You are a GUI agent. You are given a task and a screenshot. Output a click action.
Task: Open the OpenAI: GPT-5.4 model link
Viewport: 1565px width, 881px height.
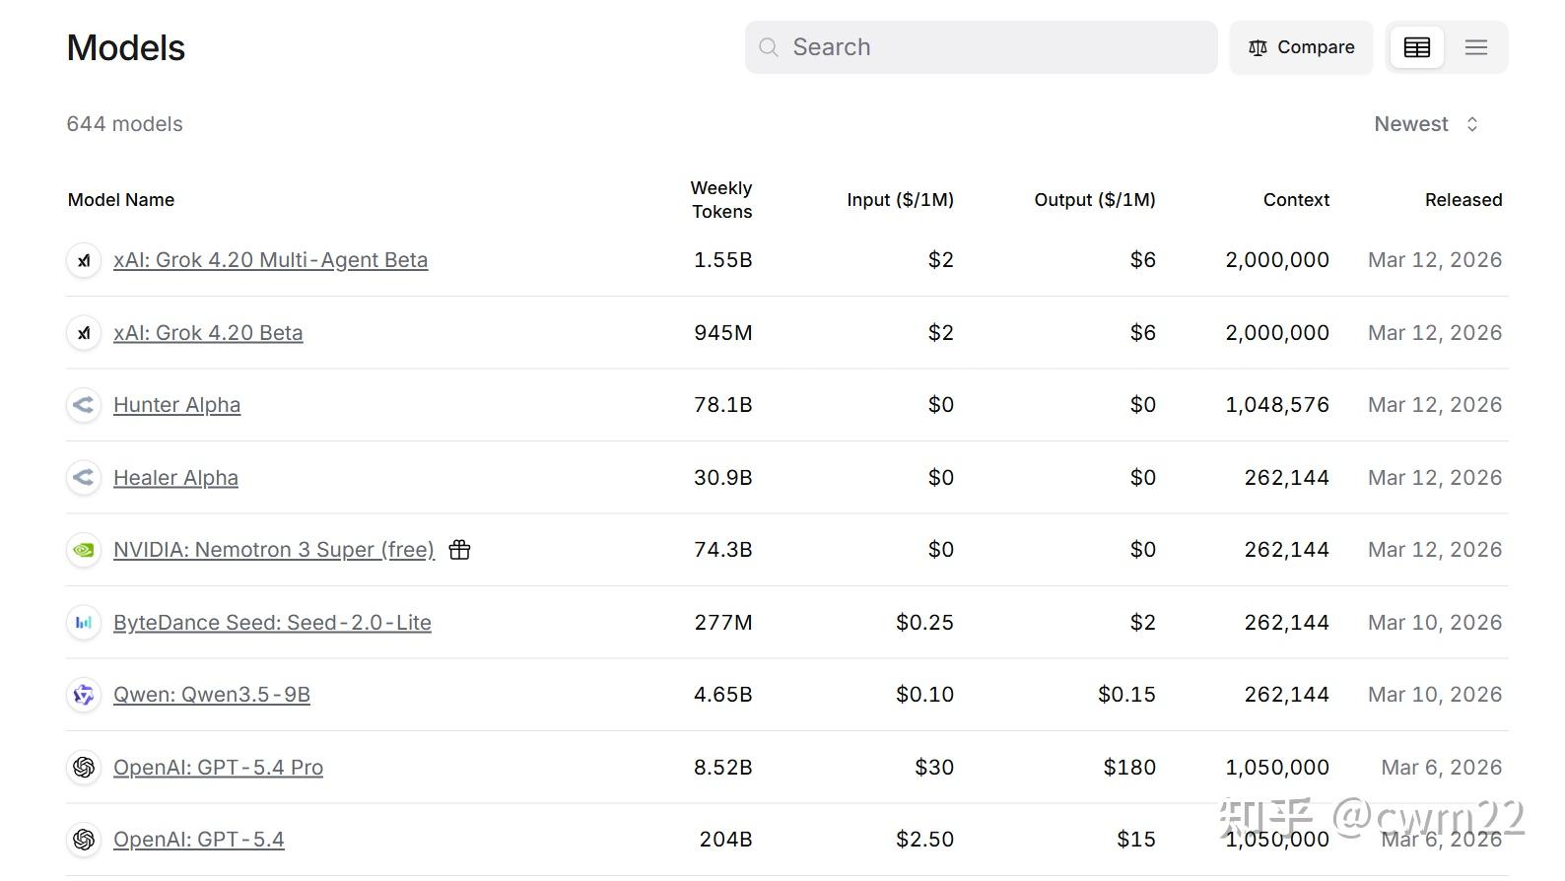point(199,840)
